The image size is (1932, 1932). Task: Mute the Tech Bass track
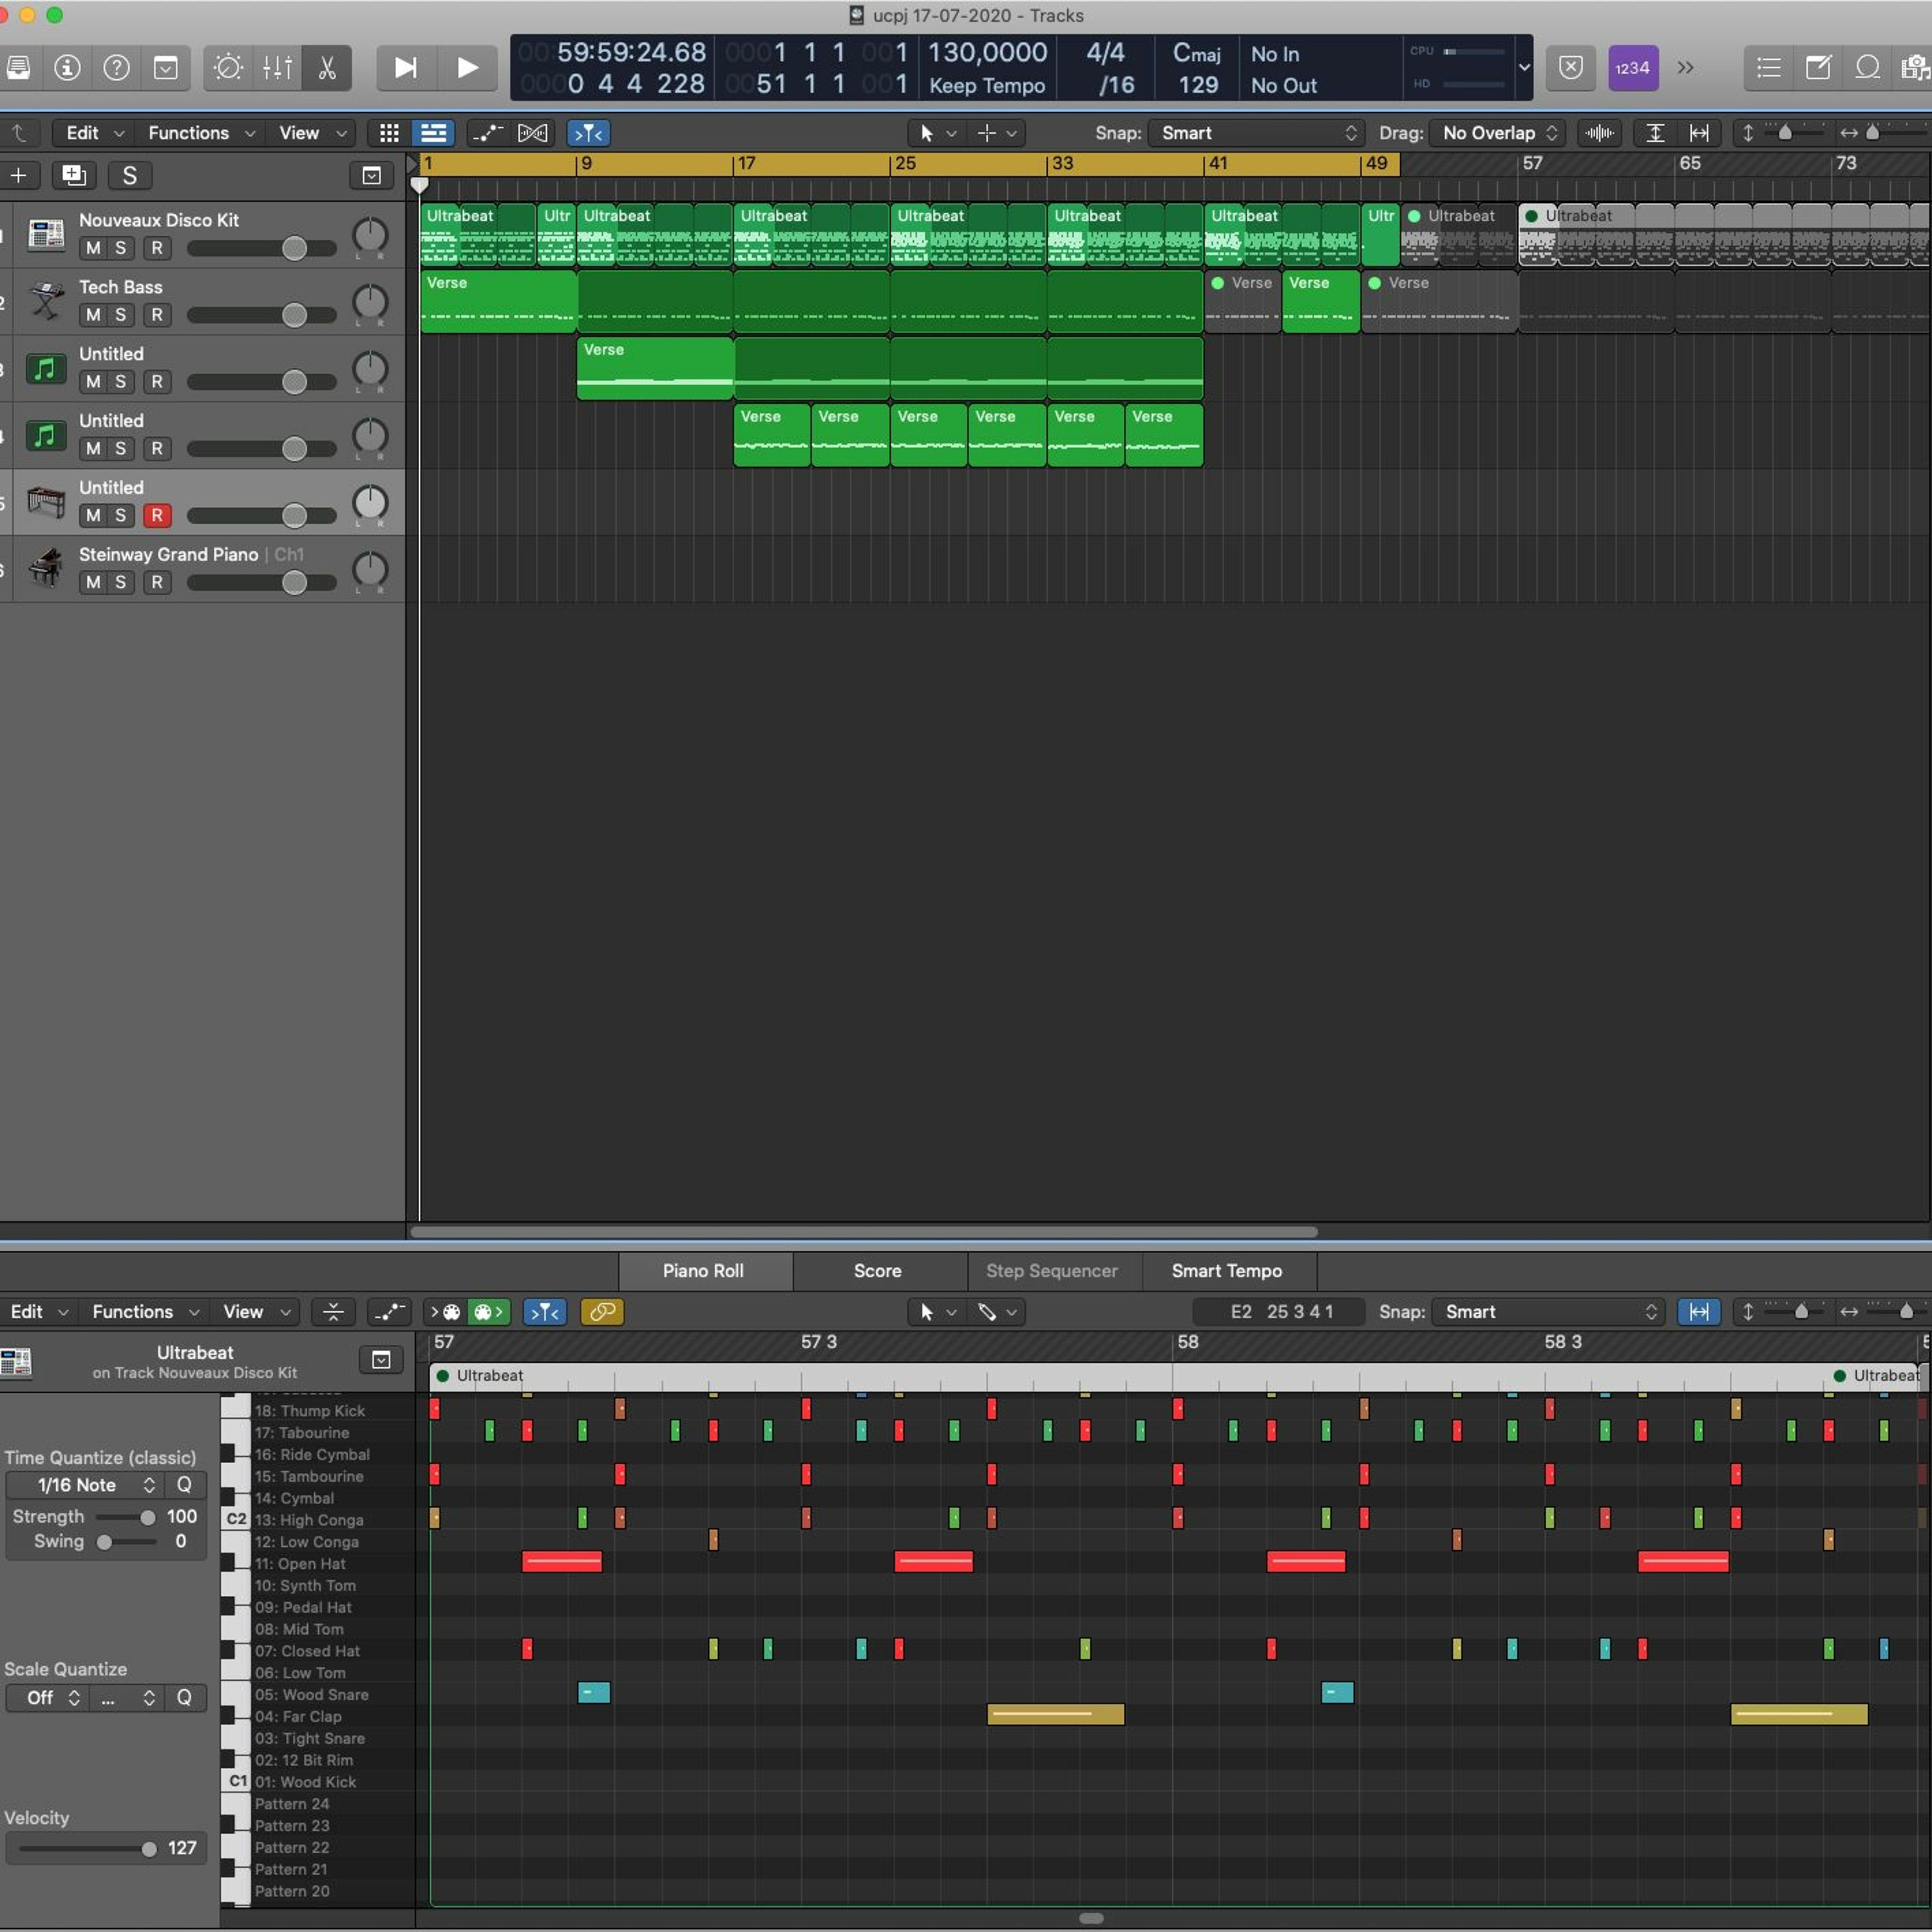click(93, 315)
